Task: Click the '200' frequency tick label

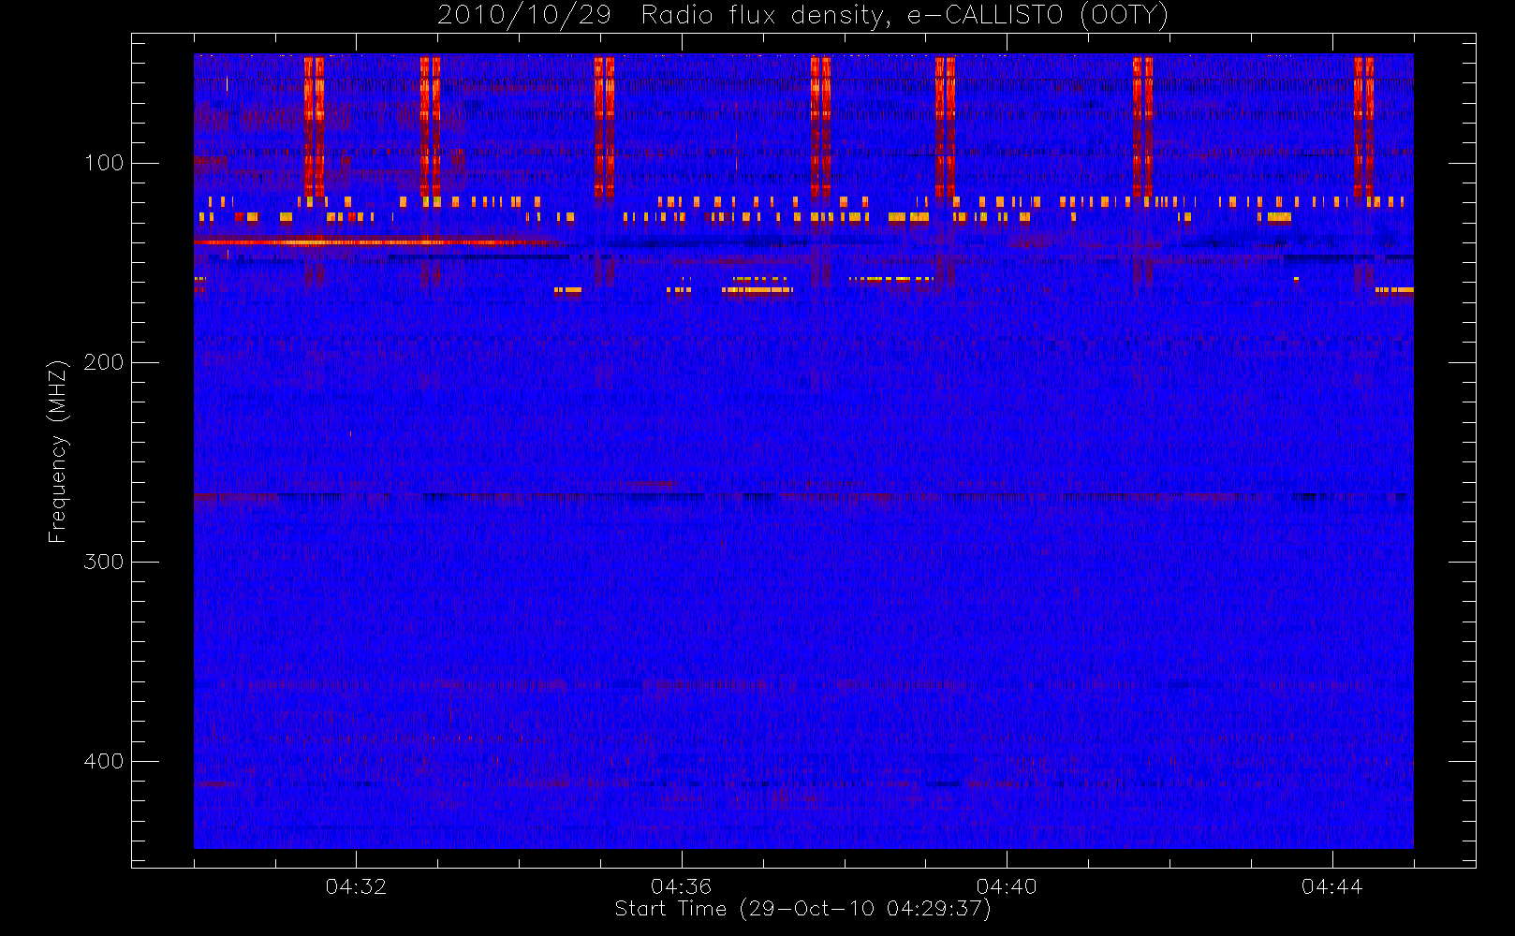Action: coord(104,362)
